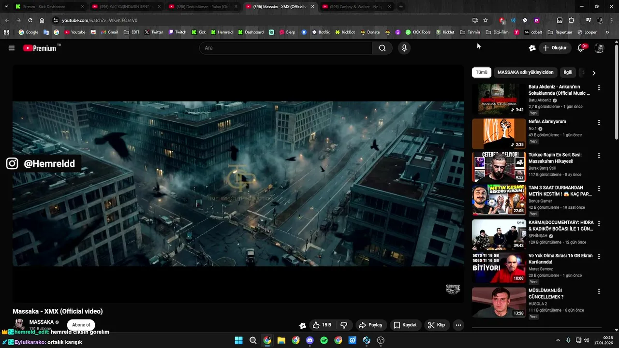Image resolution: width=619 pixels, height=348 pixels.
Task: Navigate back in browser
Action: 7,20
